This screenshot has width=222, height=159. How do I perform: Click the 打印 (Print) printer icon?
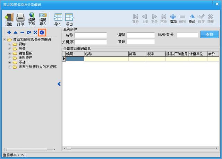coord(20,17)
